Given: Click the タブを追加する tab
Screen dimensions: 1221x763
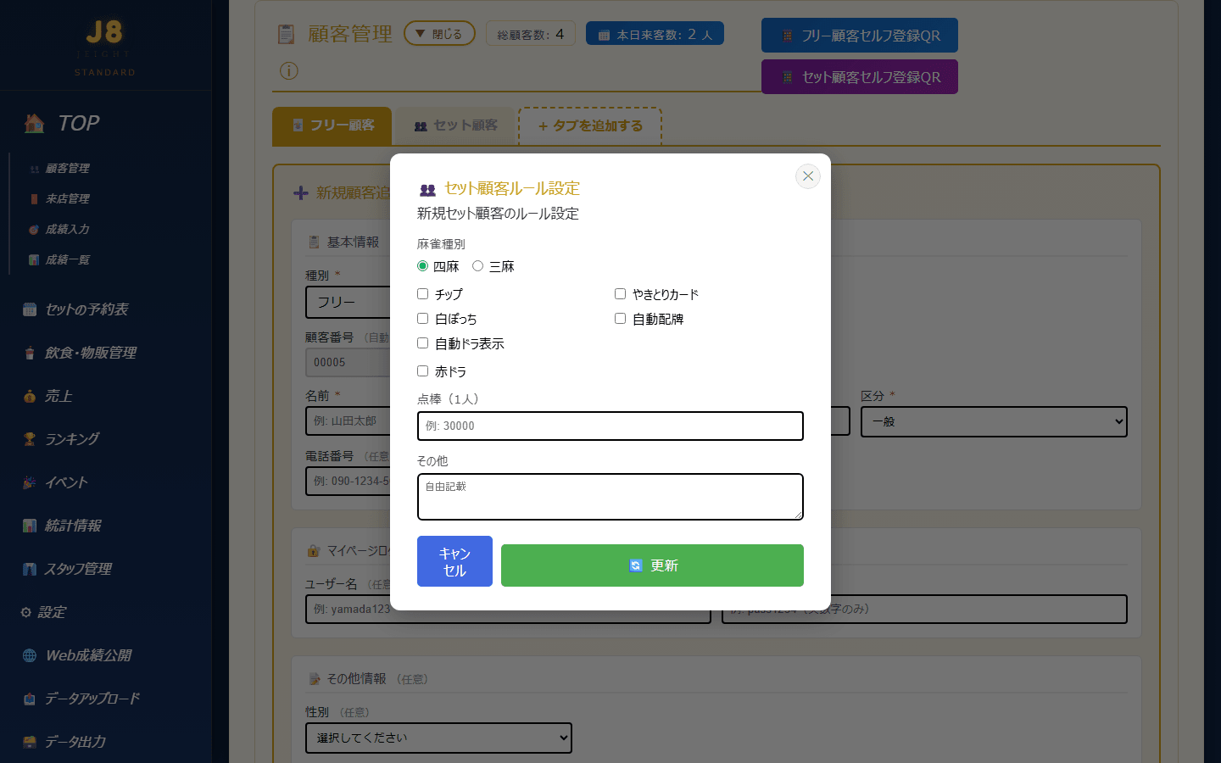Looking at the screenshot, I should [590, 126].
